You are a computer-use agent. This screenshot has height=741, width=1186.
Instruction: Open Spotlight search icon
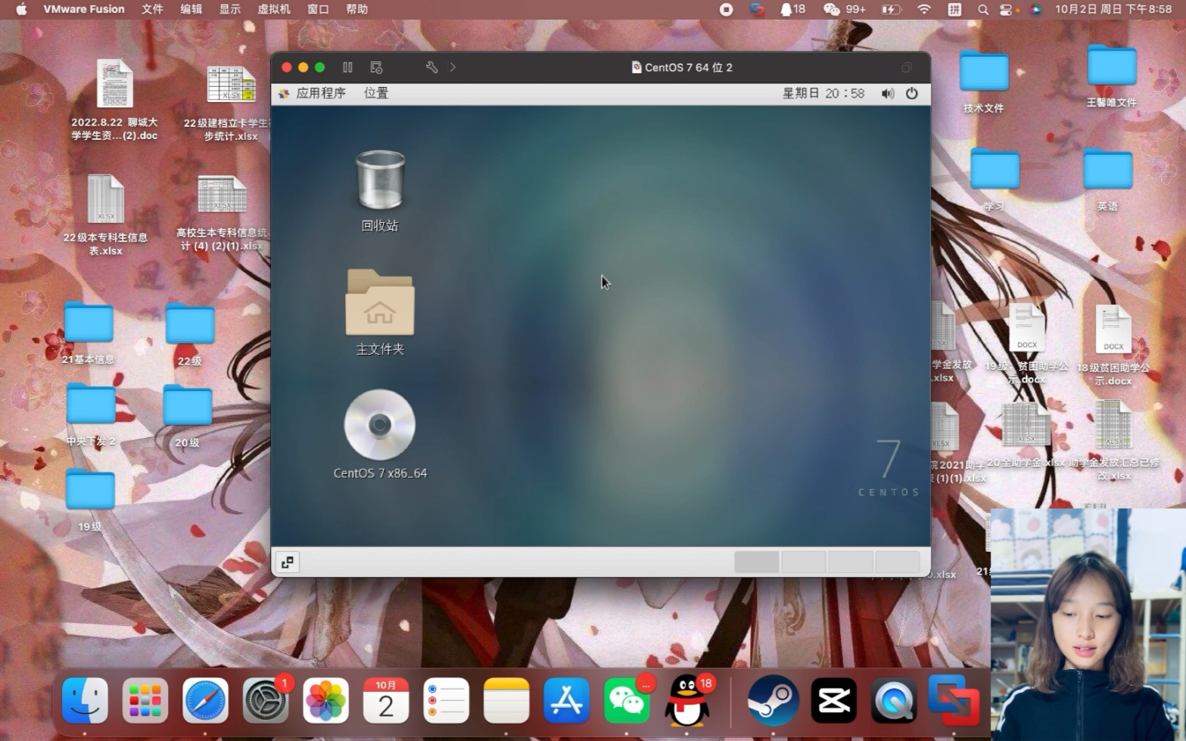click(x=982, y=9)
